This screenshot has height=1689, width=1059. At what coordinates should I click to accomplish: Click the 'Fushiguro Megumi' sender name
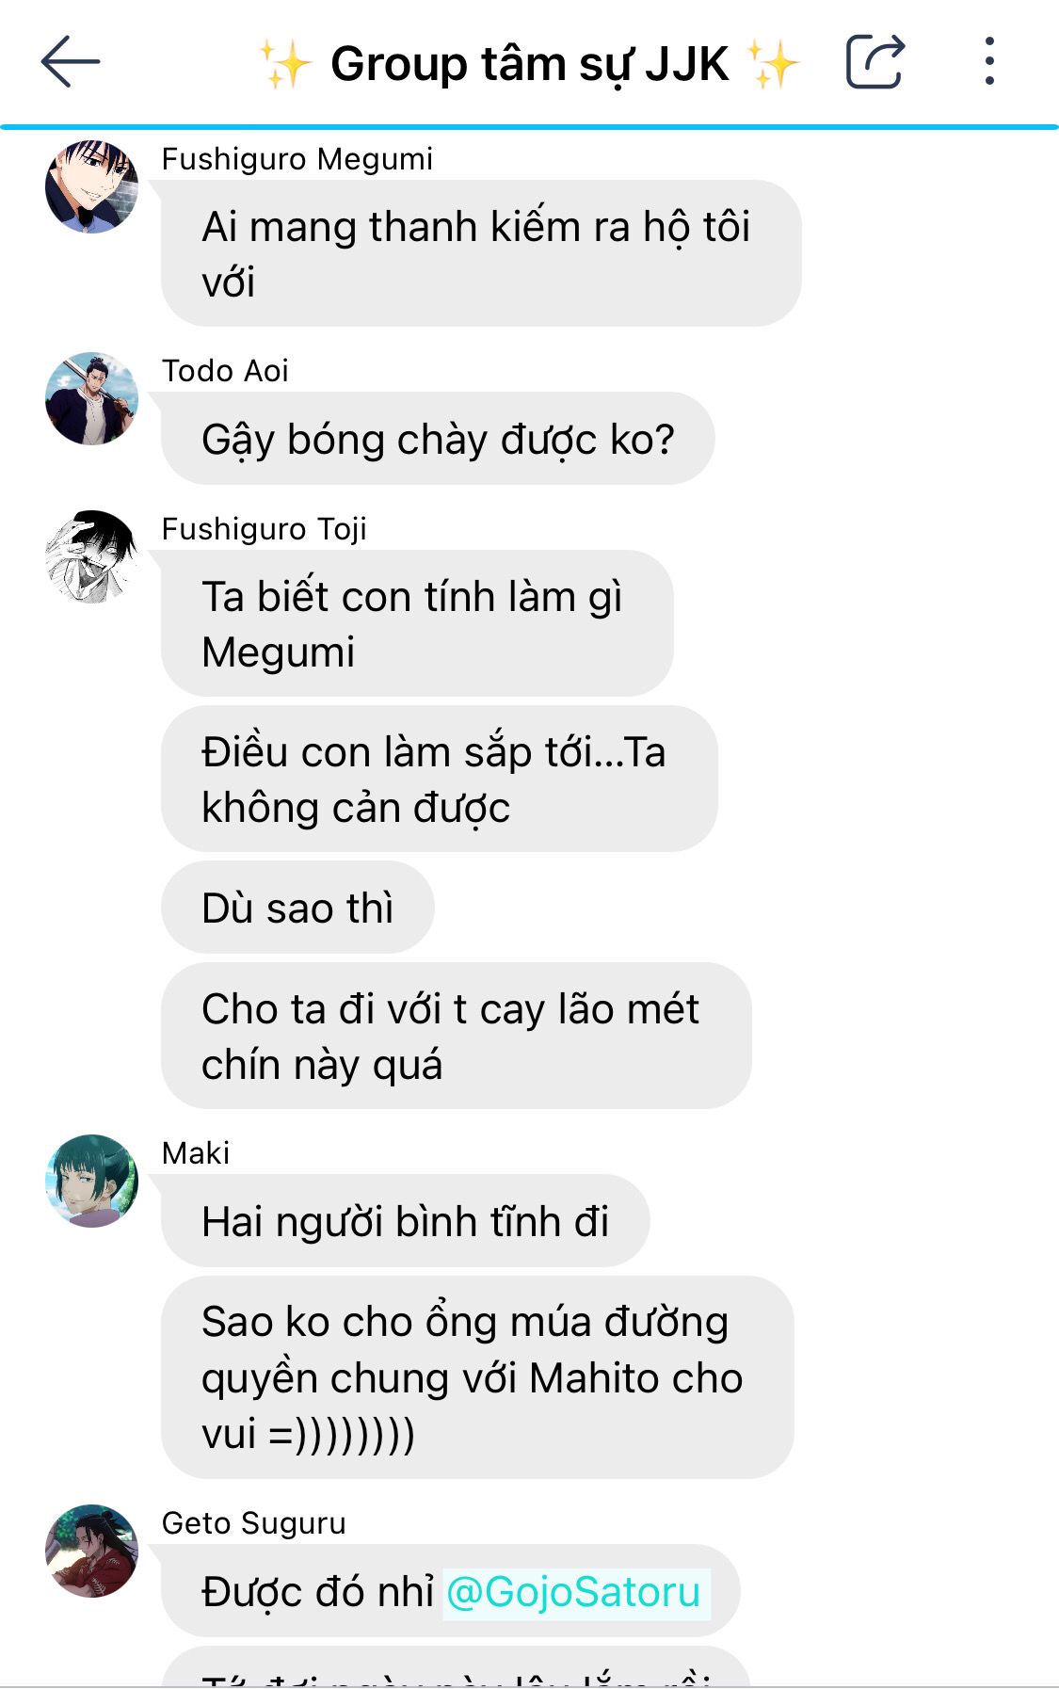(x=297, y=159)
